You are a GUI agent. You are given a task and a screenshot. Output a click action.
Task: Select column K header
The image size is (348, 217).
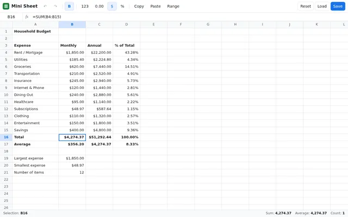pyautogui.click(x=316, y=24)
